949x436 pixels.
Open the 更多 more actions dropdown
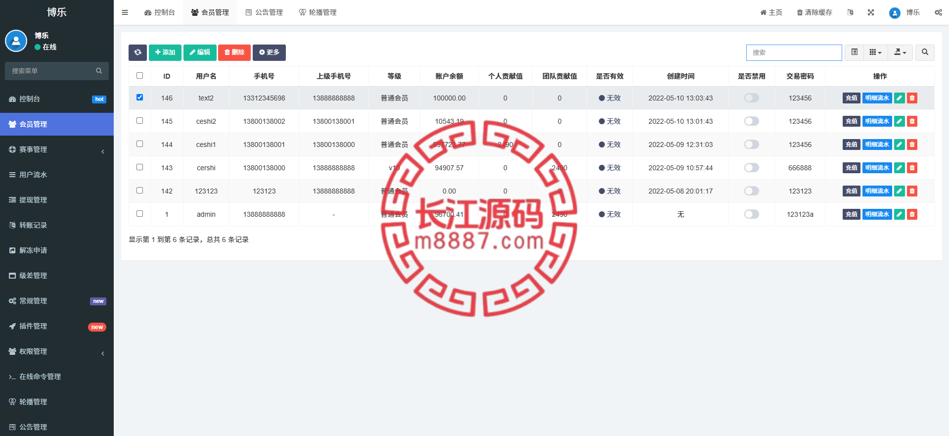(x=269, y=52)
